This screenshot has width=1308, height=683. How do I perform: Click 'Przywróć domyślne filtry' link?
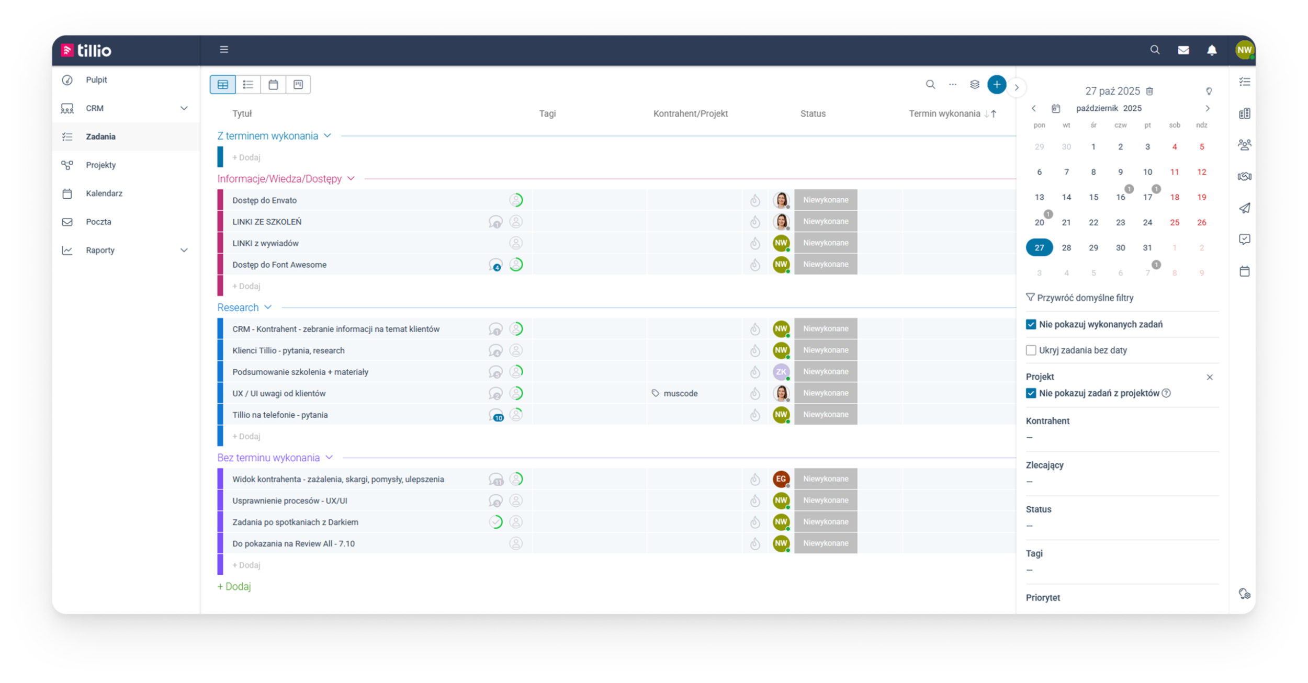coord(1080,298)
